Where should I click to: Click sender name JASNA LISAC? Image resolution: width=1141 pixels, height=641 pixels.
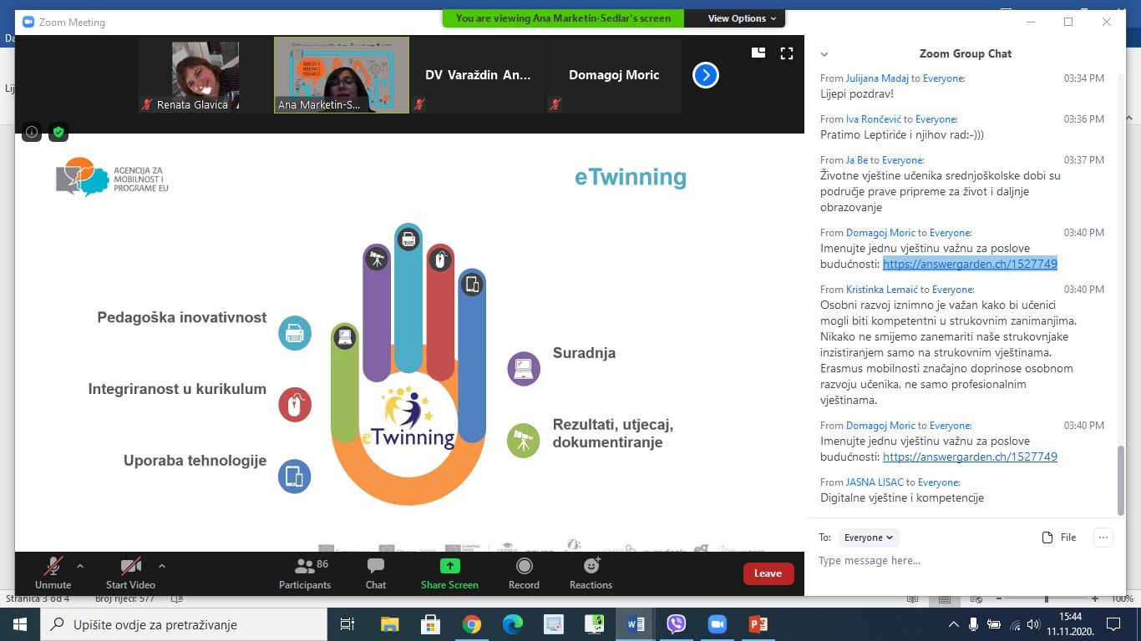[875, 482]
